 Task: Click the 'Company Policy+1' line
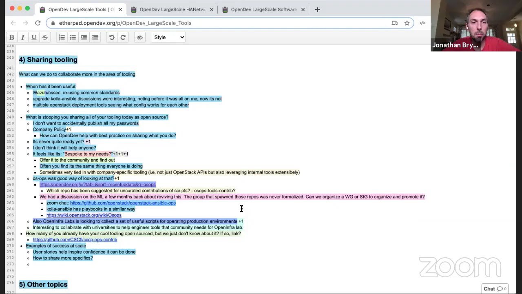(52, 129)
